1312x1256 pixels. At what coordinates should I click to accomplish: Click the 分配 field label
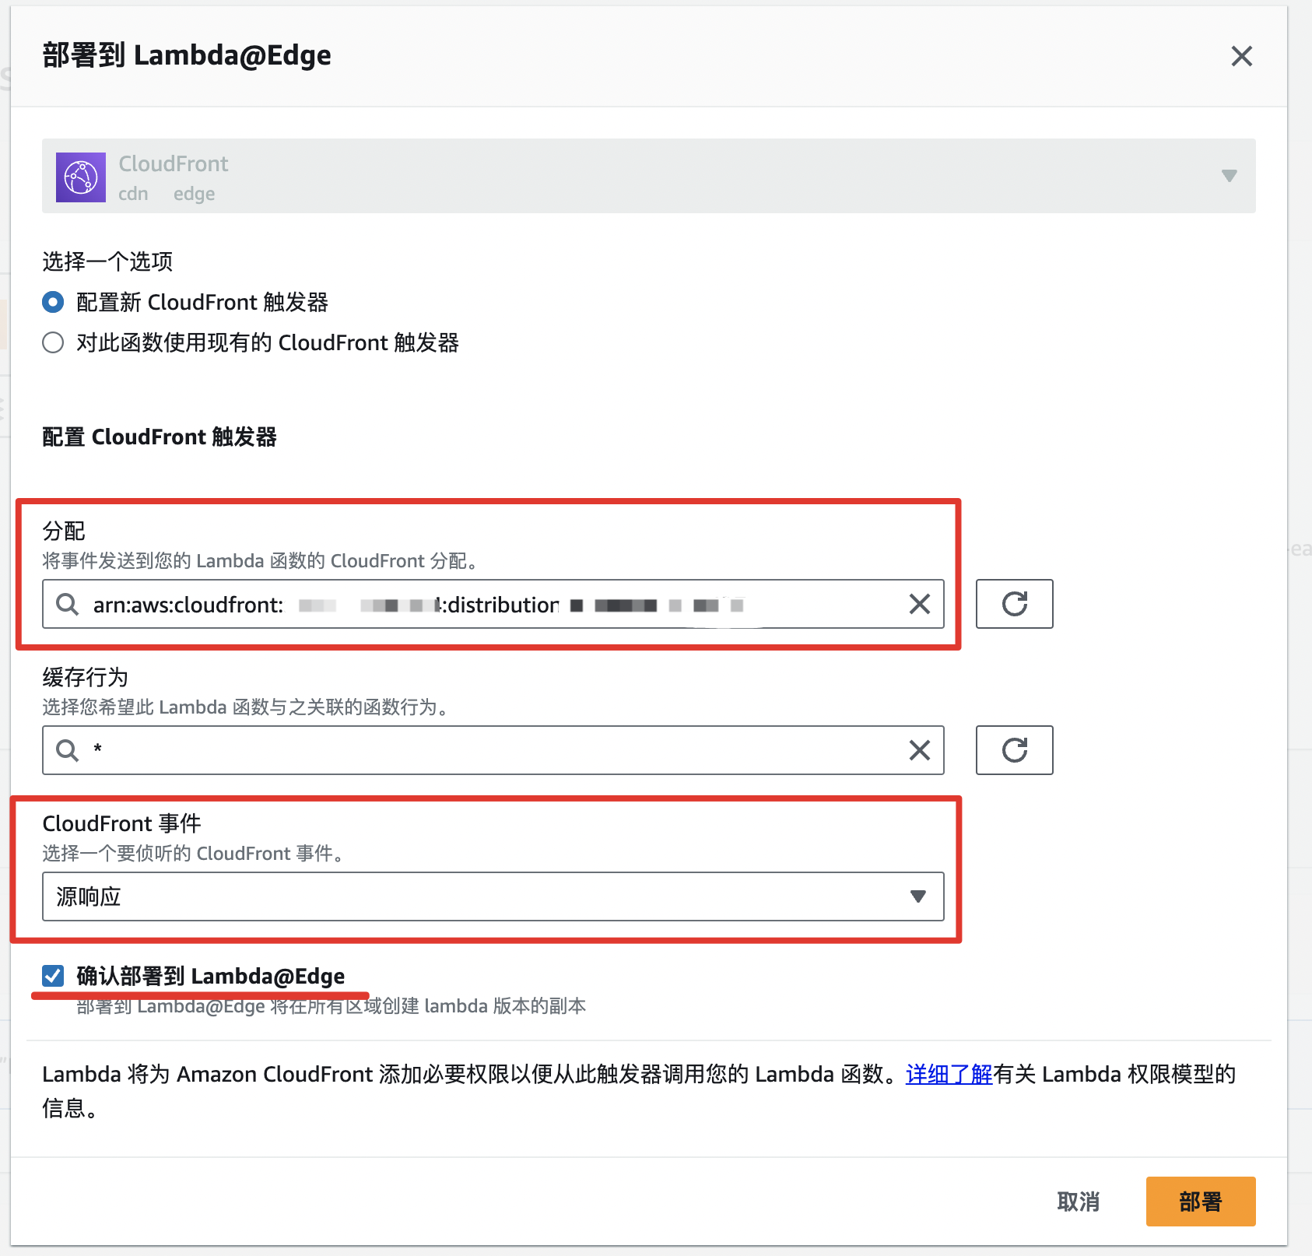point(64,531)
